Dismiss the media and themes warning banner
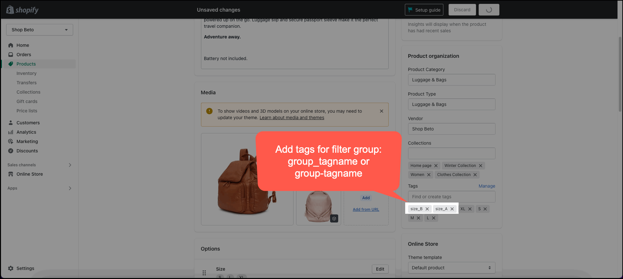Image resolution: width=623 pixels, height=279 pixels. pyautogui.click(x=382, y=111)
